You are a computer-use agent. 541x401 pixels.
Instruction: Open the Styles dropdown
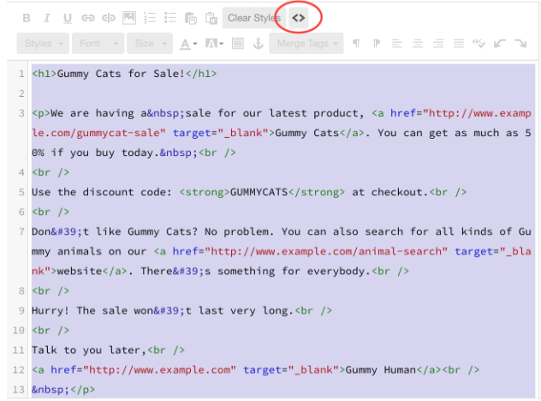[x=43, y=44]
